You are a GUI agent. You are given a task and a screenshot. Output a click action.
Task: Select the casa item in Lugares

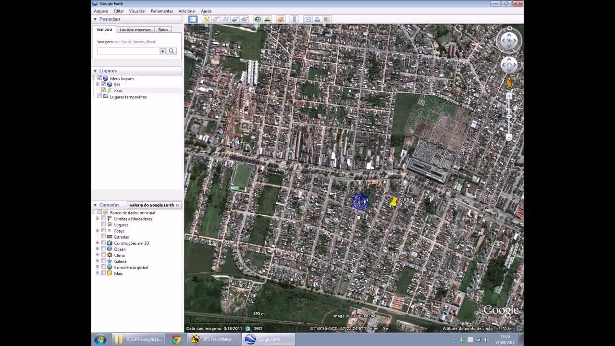[x=118, y=90]
